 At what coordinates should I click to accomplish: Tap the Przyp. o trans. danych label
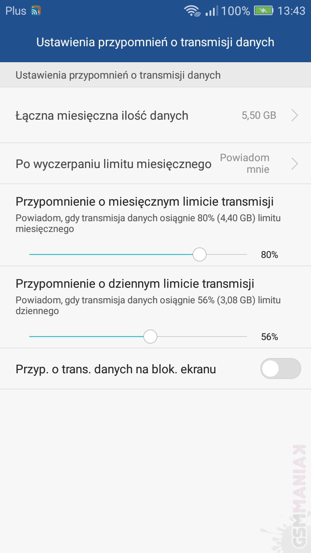coord(116,369)
